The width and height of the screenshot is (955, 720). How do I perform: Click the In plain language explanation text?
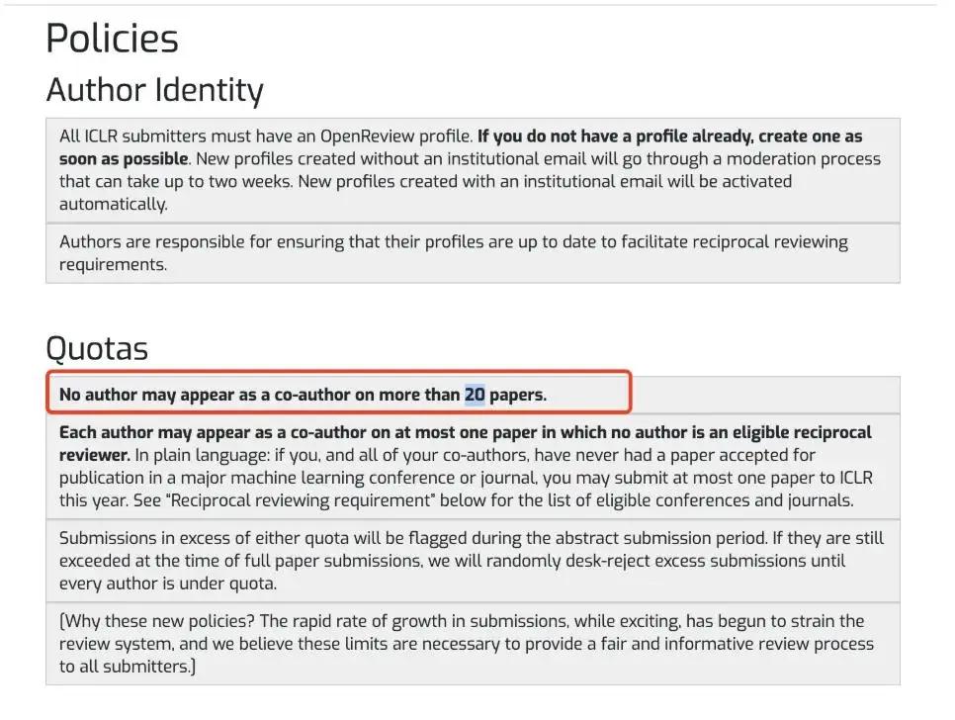pos(466,478)
